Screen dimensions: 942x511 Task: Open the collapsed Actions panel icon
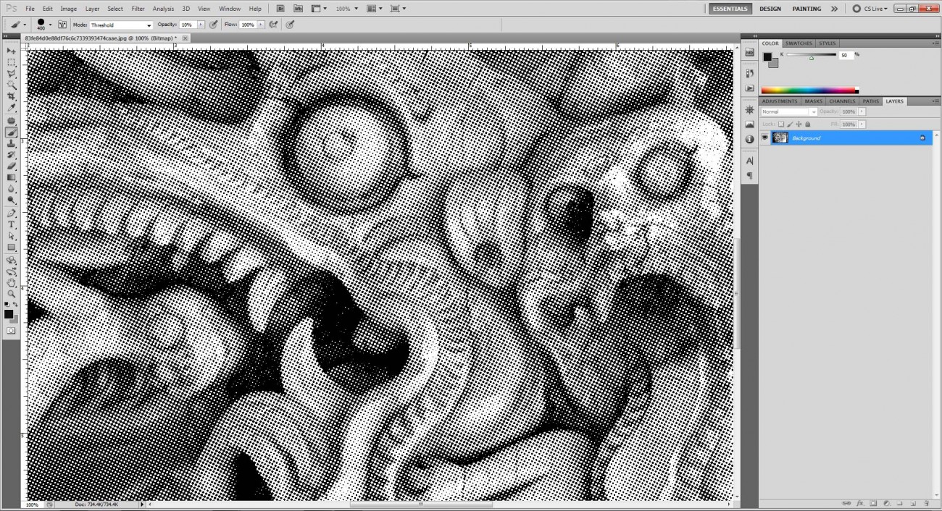[749, 88]
